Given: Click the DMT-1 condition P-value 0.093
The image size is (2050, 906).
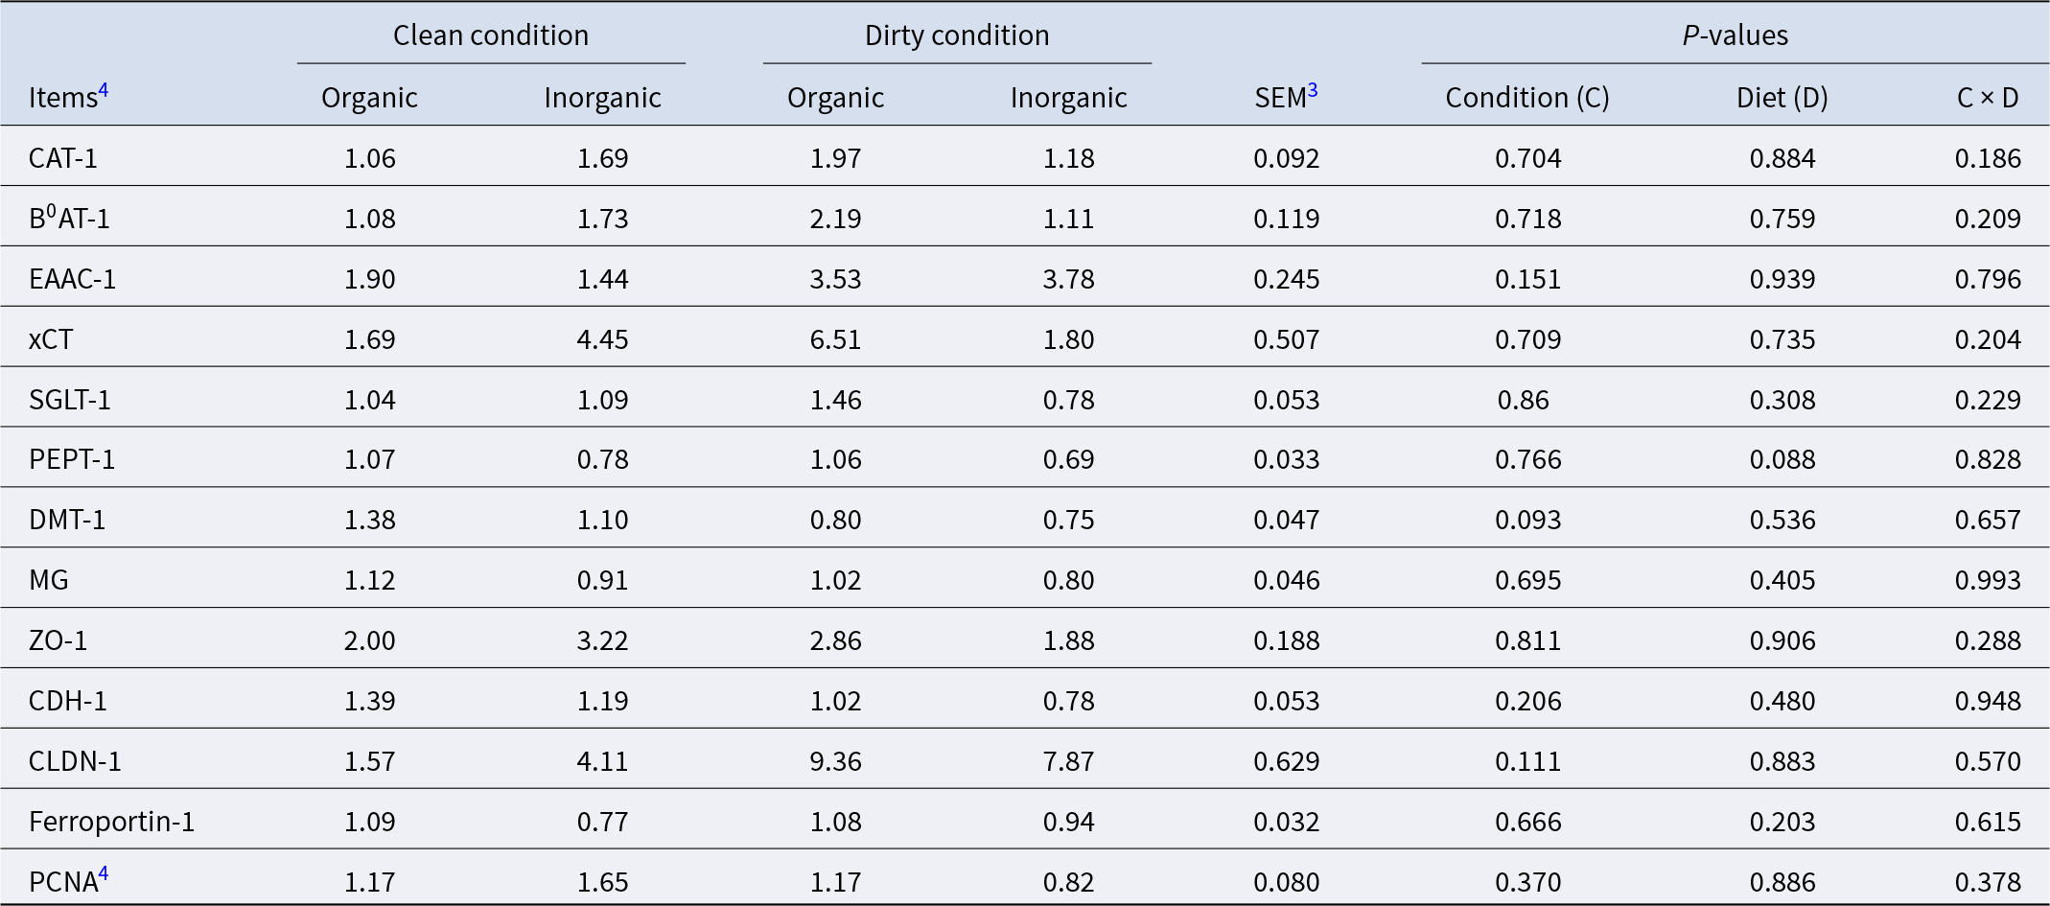Looking at the screenshot, I should (x=1527, y=520).
